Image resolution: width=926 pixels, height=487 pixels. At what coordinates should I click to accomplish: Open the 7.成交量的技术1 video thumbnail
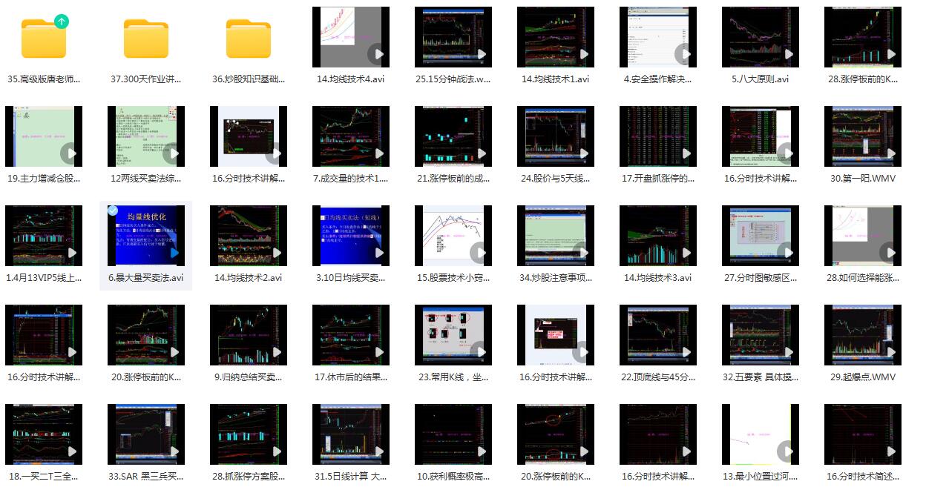[x=351, y=136]
